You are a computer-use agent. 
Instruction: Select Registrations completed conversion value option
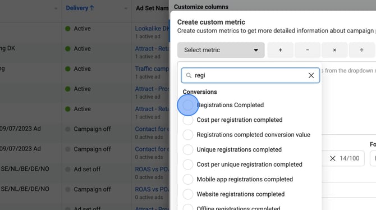[x=188, y=135]
